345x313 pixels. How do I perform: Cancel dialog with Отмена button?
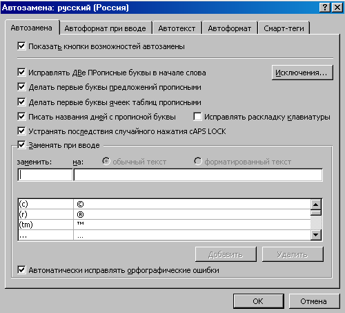click(x=314, y=301)
